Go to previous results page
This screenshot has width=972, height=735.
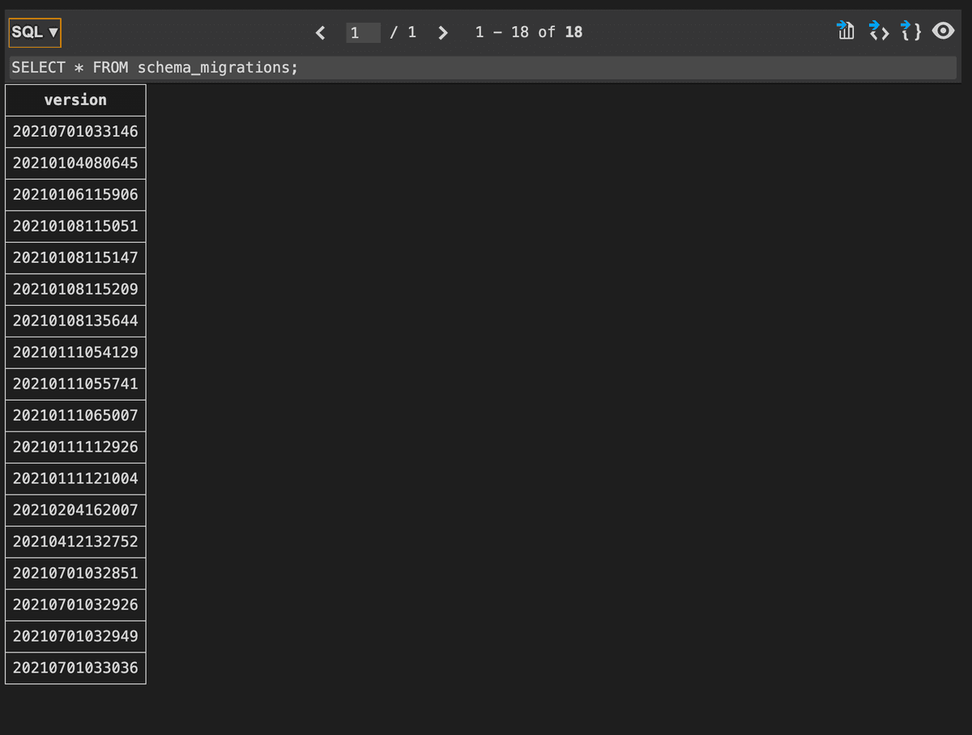point(320,32)
